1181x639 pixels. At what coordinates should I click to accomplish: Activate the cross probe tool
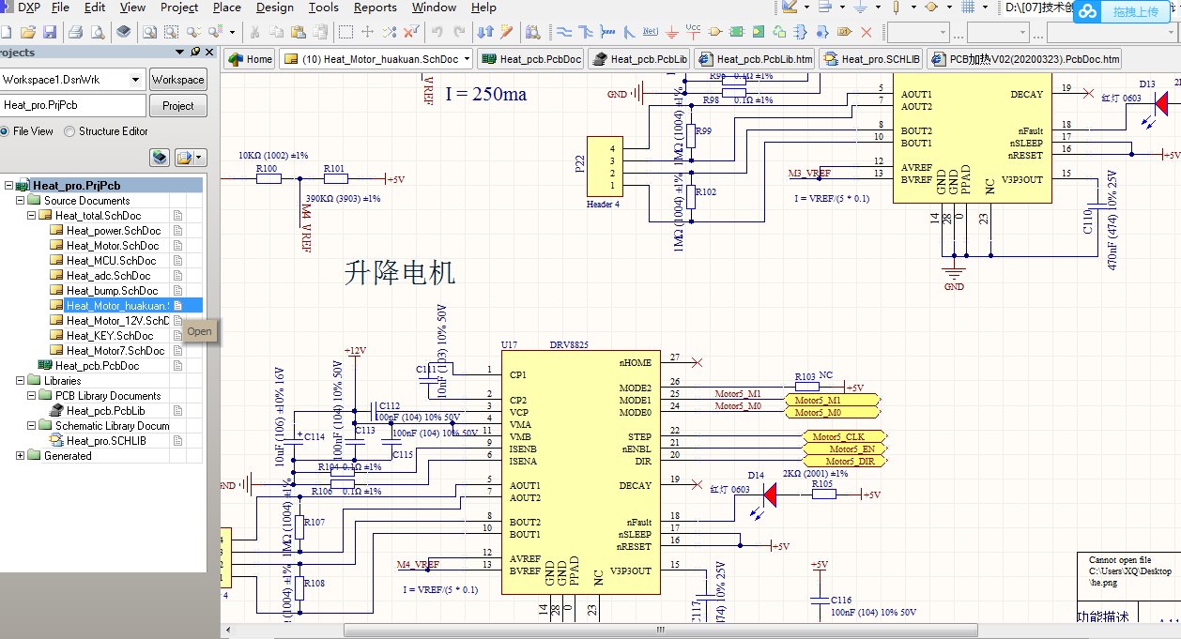506,32
